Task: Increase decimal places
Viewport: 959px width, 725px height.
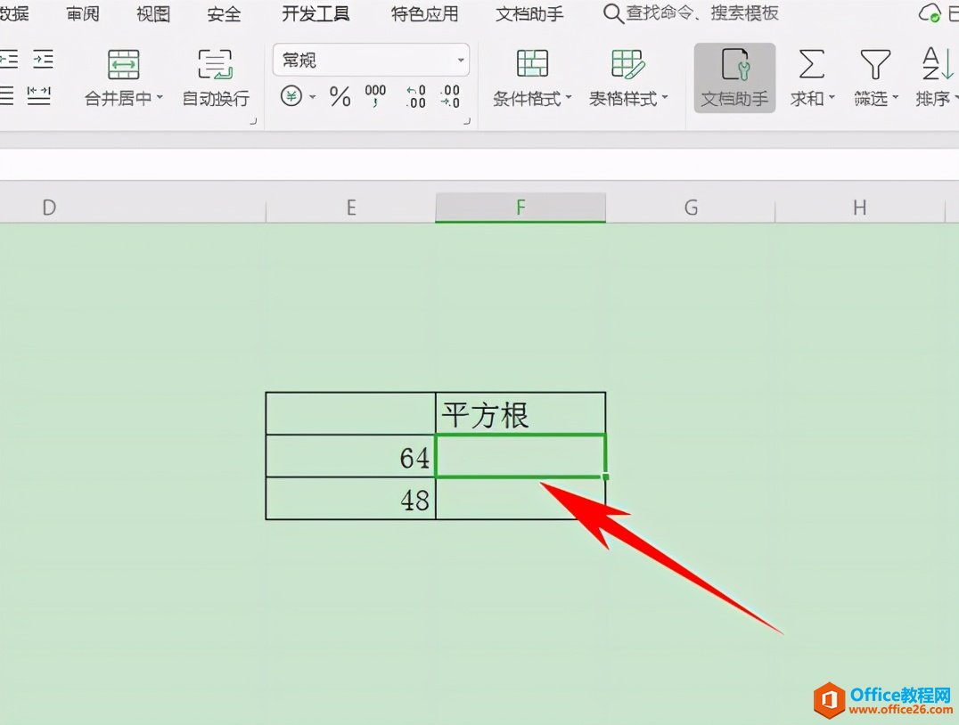Action: pyautogui.click(x=416, y=96)
